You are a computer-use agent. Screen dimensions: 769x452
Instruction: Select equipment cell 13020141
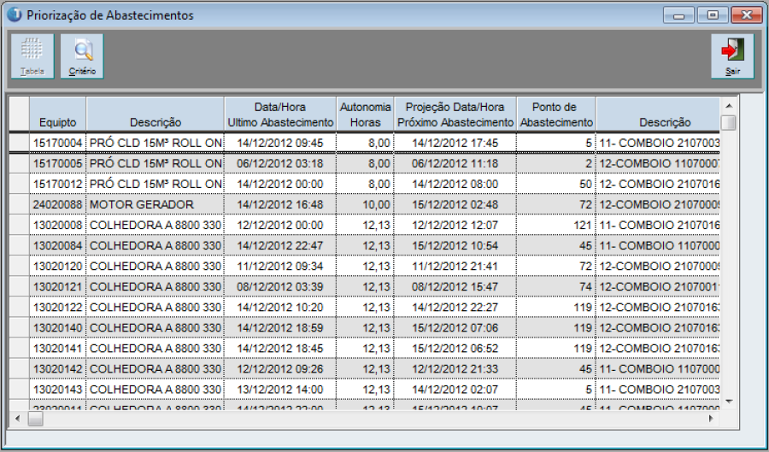point(58,349)
